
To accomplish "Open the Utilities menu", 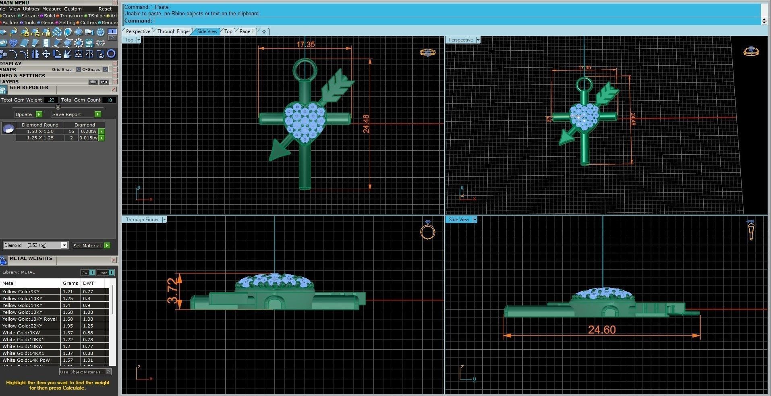I will [x=31, y=9].
